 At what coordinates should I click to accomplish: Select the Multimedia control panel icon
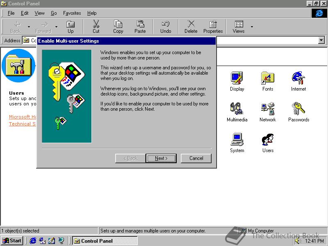237,112
